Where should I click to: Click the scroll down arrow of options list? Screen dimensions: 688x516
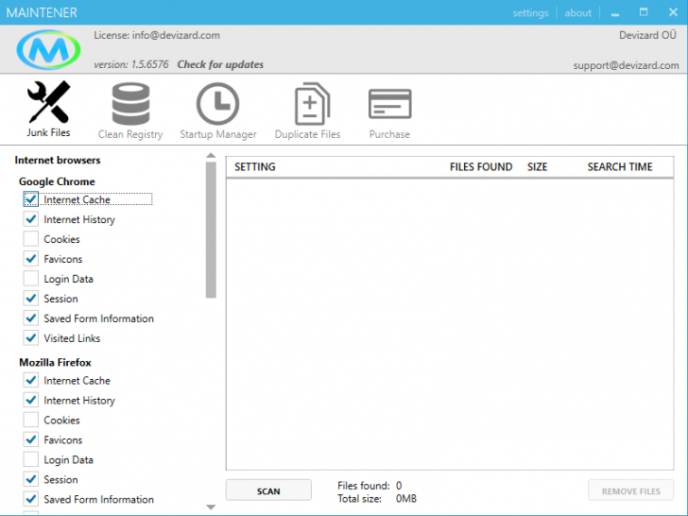tap(211, 507)
